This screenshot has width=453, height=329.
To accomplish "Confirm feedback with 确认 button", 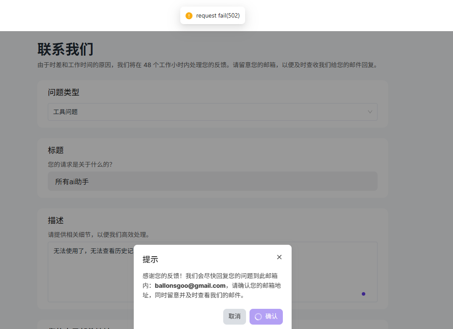I will [x=266, y=317].
